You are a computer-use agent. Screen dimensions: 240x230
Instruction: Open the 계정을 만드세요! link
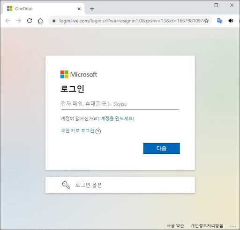click(117, 119)
